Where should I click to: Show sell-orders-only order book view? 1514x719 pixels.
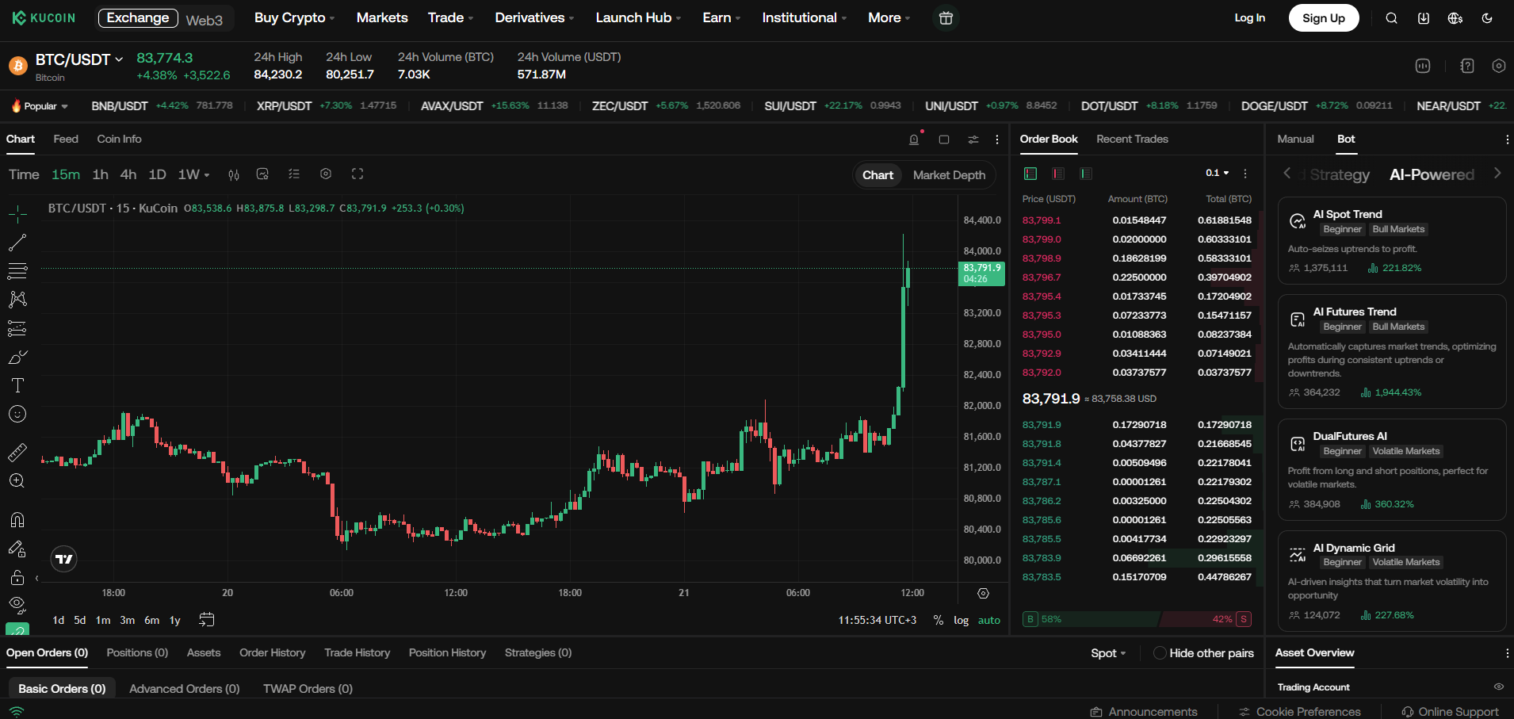pos(1058,174)
